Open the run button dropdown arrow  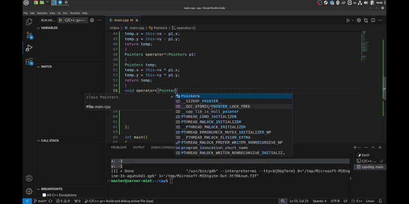[x=352, y=20]
